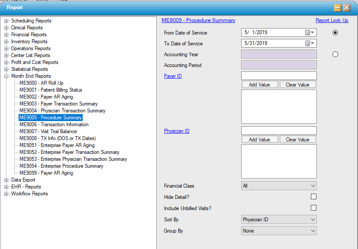Image resolution: width=358 pixels, height=249 pixels.
Task: Open the Group By dropdown
Action: coord(278,231)
